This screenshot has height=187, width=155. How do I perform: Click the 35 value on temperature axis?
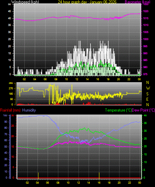click(x=145, y=123)
